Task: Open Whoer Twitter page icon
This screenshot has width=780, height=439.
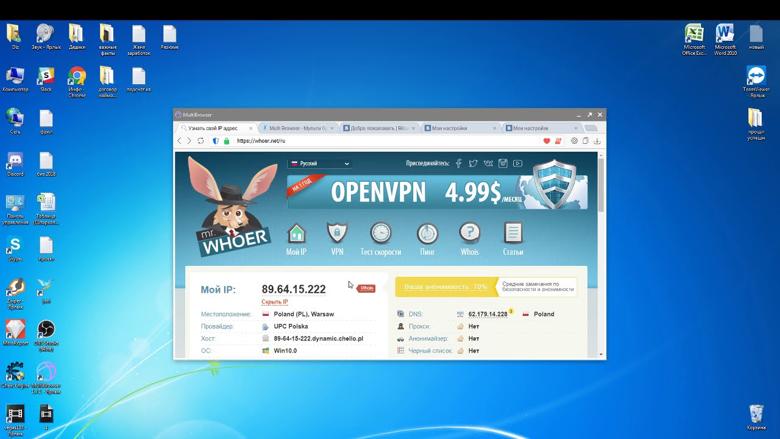Action: tap(473, 163)
